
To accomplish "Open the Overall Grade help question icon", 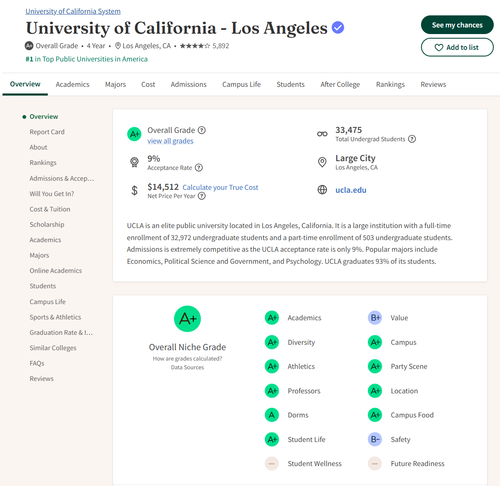I will pos(202,130).
